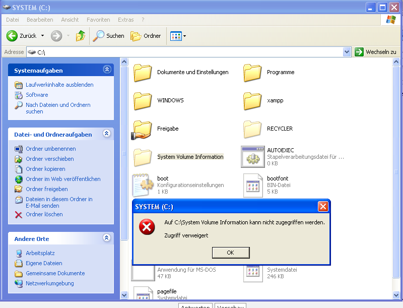Click Ordner freigeben link
Screen dimensions: 403x308
[47, 189]
